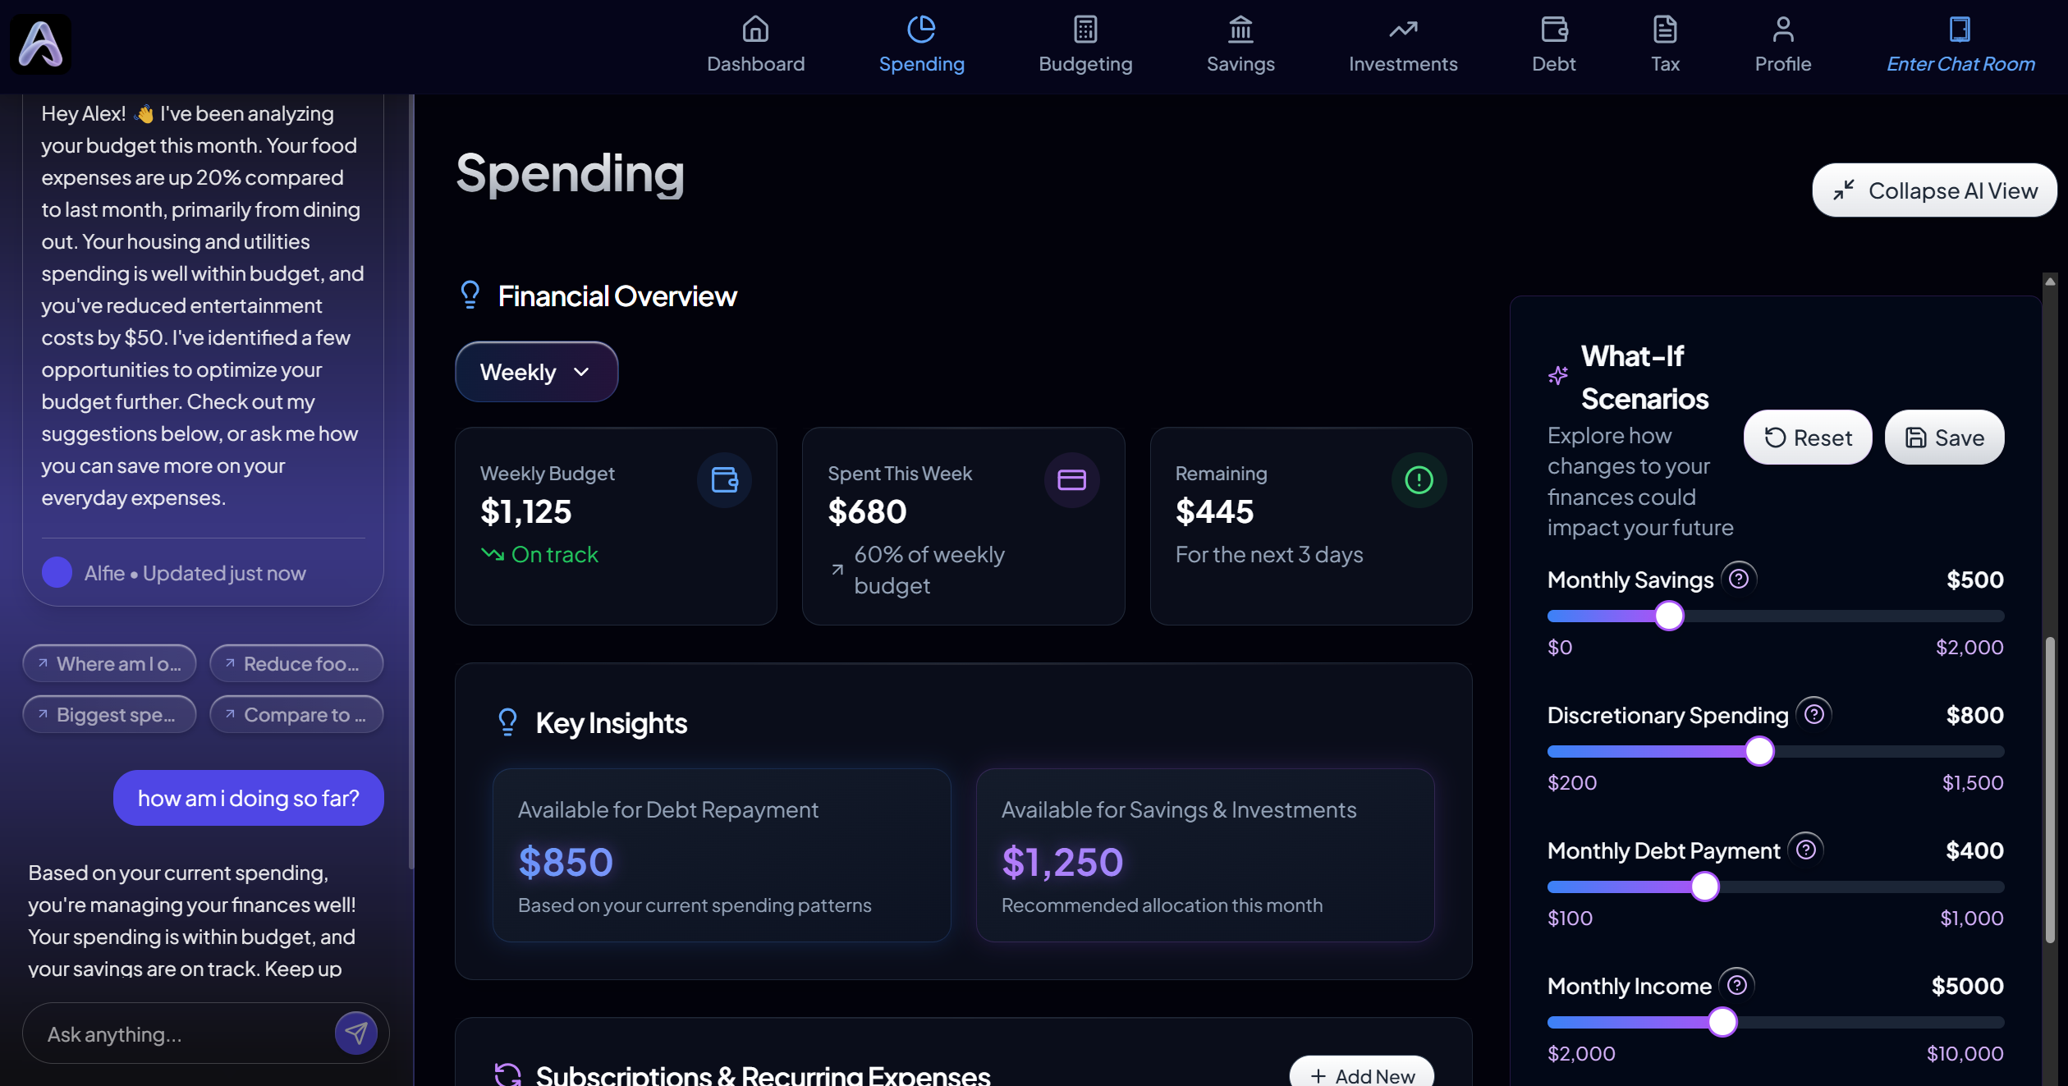Open Discretionary Spending help tooltip icon
The image size is (2068, 1086).
coord(1814,714)
